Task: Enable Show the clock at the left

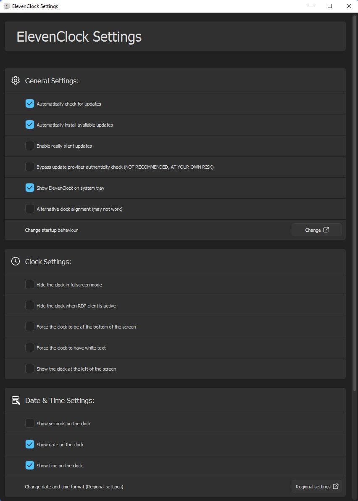Action: [x=30, y=368]
